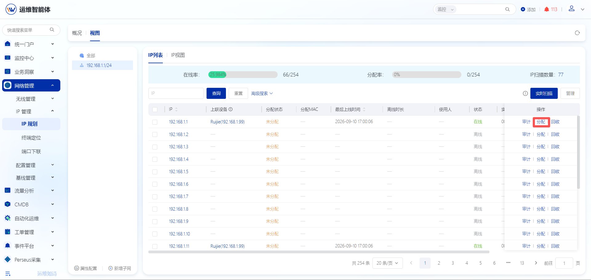The image size is (591, 280).
Task: Start 实时扫描 scan
Action: pyautogui.click(x=544, y=93)
